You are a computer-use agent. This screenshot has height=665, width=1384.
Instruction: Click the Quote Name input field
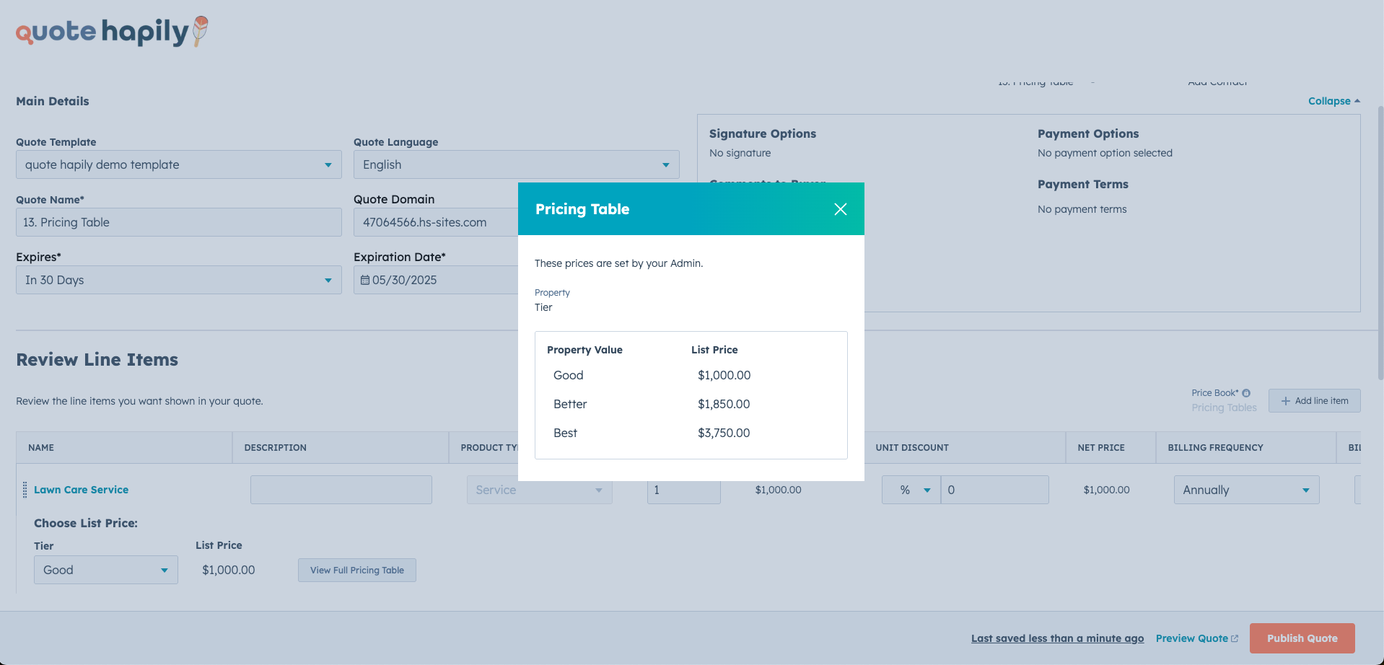178,222
